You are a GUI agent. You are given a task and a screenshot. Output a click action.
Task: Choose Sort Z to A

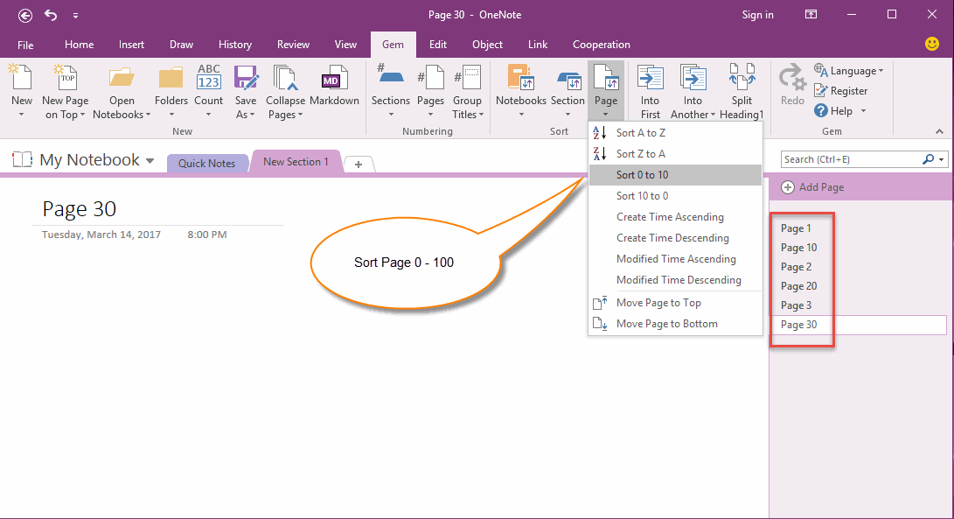tap(675, 153)
